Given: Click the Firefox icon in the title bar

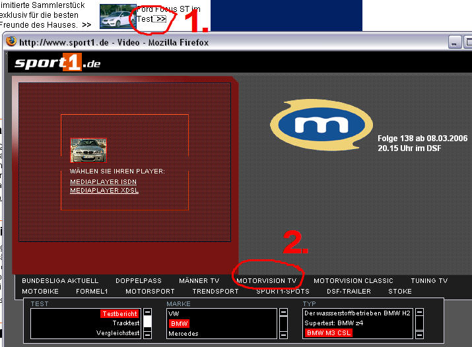Looking at the screenshot, I should 11,42.
